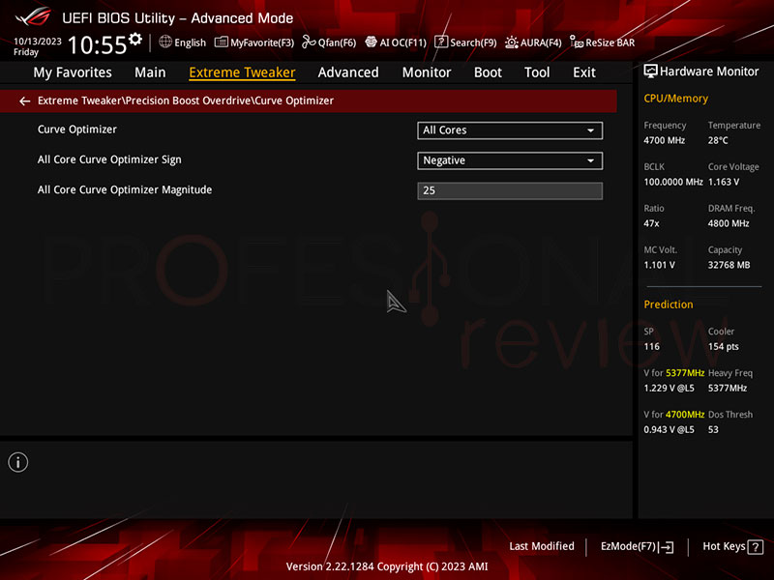The width and height of the screenshot is (774, 580).
Task: Click the back arrow in breadcrumb bar
Action: pyautogui.click(x=25, y=101)
